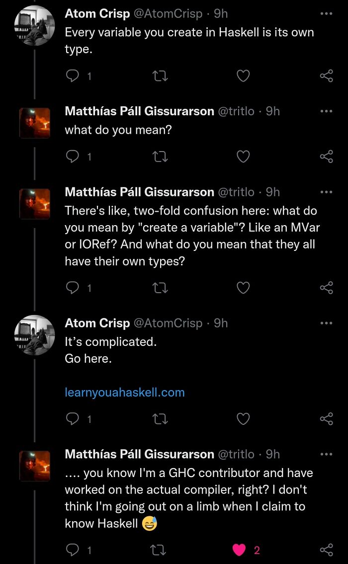Share the "two-fold confusion" tweet
This screenshot has height=564, width=348.
tap(327, 287)
